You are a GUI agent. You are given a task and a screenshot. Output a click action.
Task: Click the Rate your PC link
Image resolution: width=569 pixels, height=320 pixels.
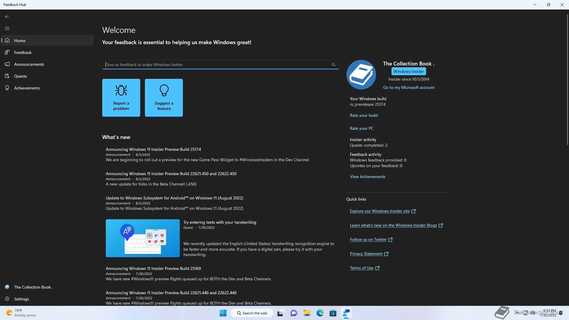point(362,128)
